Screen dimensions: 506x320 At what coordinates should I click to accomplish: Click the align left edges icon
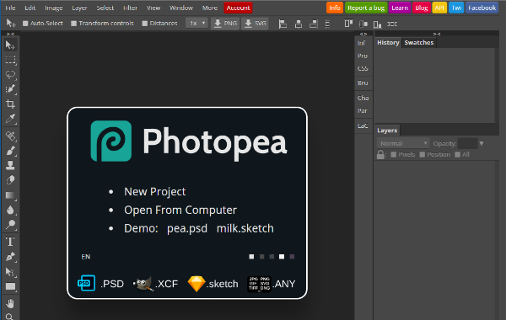[283, 24]
